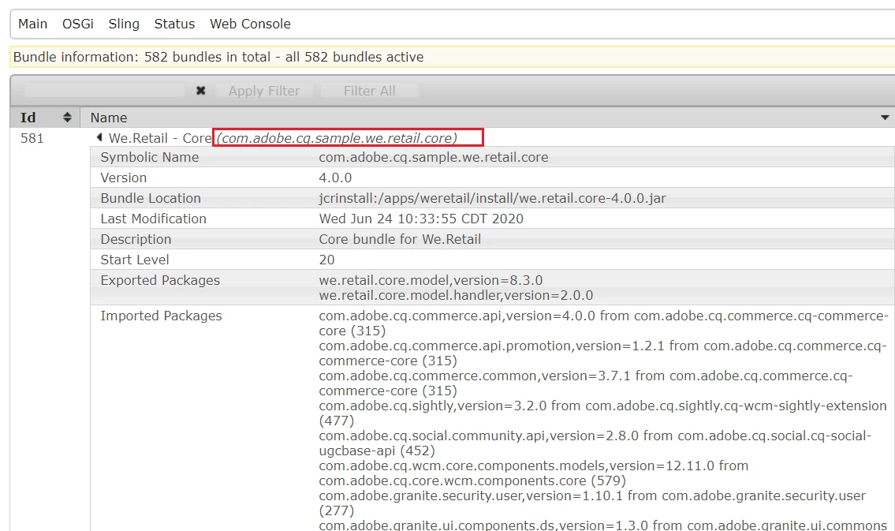Click the Bundle Location label
The image size is (895, 531).
click(x=151, y=198)
